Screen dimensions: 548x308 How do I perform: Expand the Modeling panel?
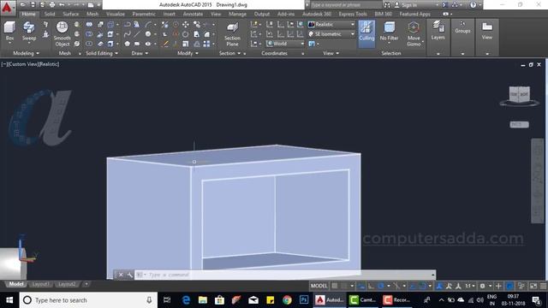pyautogui.click(x=27, y=53)
